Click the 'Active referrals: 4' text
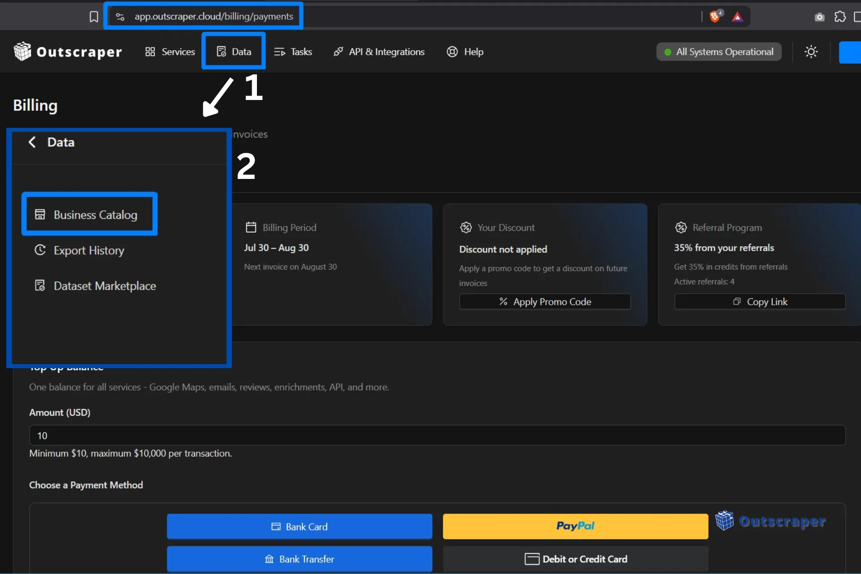This screenshot has width=861, height=574. [704, 282]
